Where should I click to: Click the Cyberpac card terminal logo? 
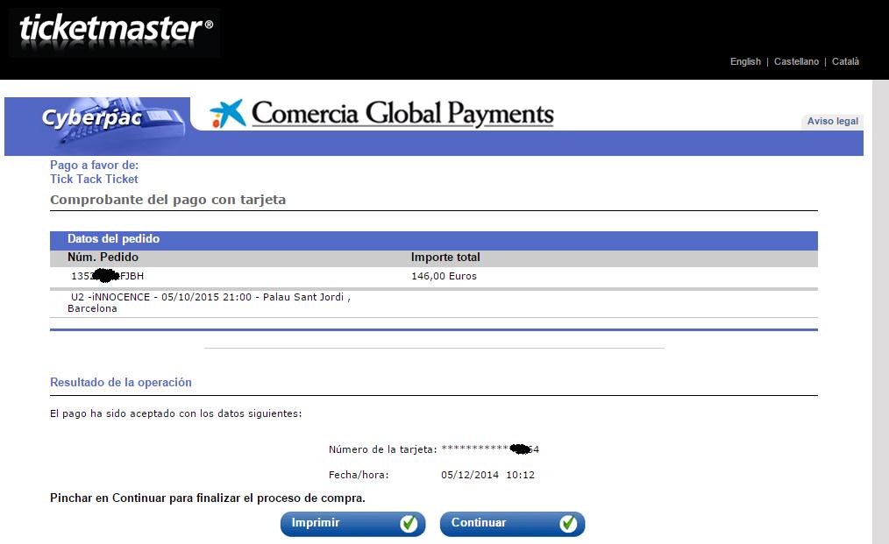click(97, 126)
